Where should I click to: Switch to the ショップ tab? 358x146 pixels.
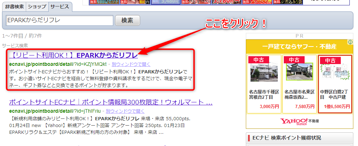coord(37,6)
